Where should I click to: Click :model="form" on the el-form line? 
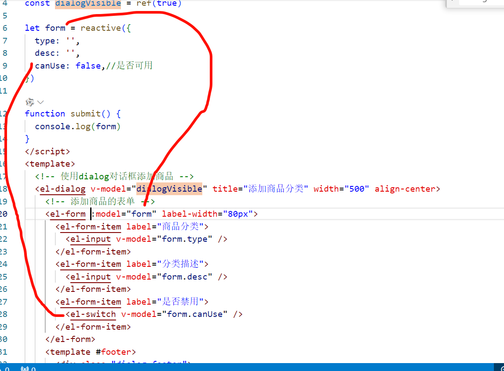click(124, 214)
